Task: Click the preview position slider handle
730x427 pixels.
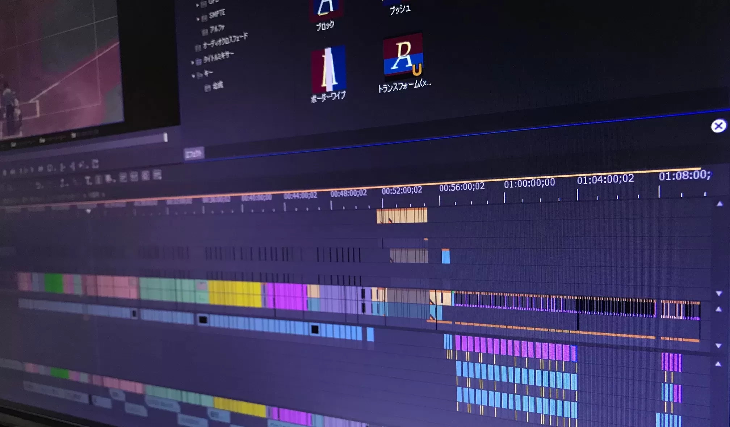Action: coord(165,137)
